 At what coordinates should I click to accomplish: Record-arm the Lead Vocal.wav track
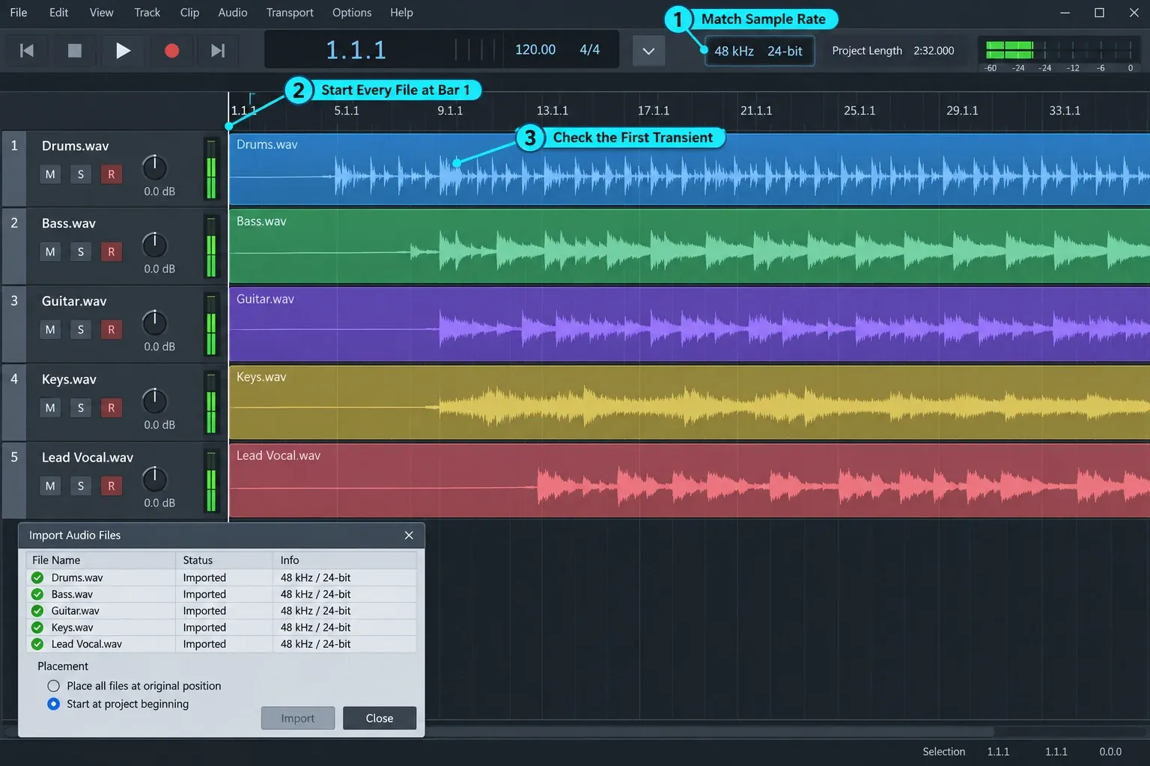pos(112,485)
